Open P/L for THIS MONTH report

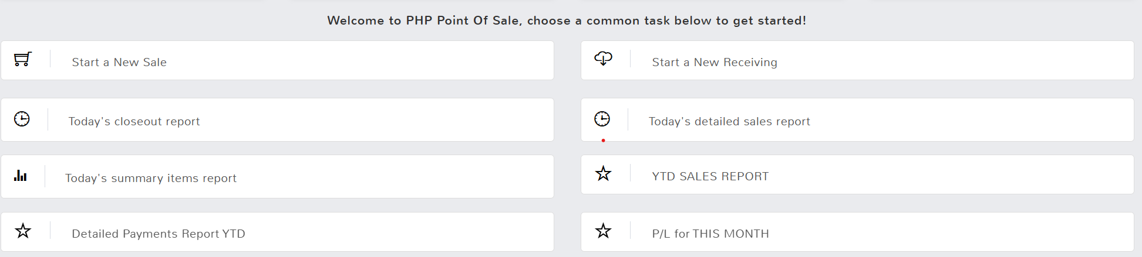click(710, 234)
